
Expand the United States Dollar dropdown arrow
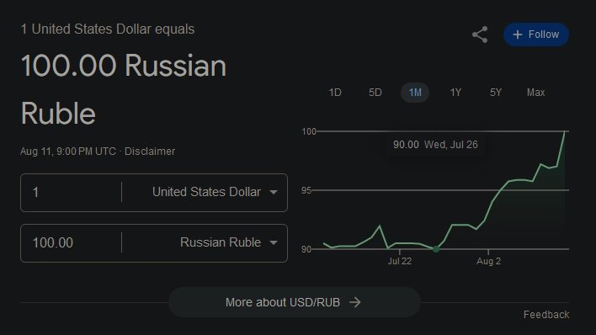click(274, 193)
